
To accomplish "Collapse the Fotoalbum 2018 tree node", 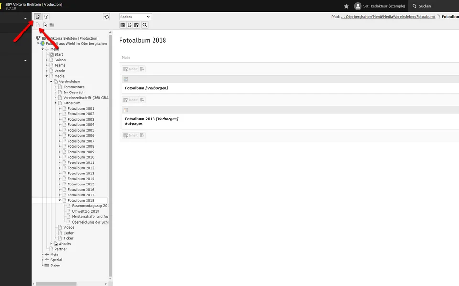I will point(60,201).
